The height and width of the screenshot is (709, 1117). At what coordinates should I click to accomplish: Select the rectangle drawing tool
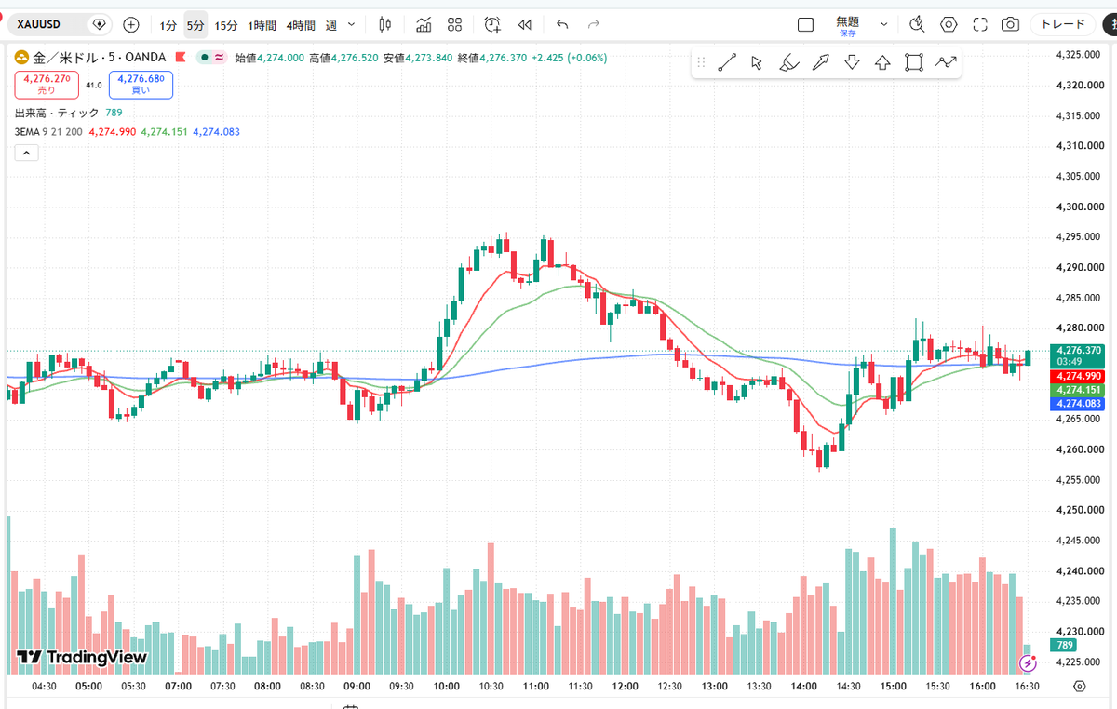pyautogui.click(x=914, y=62)
